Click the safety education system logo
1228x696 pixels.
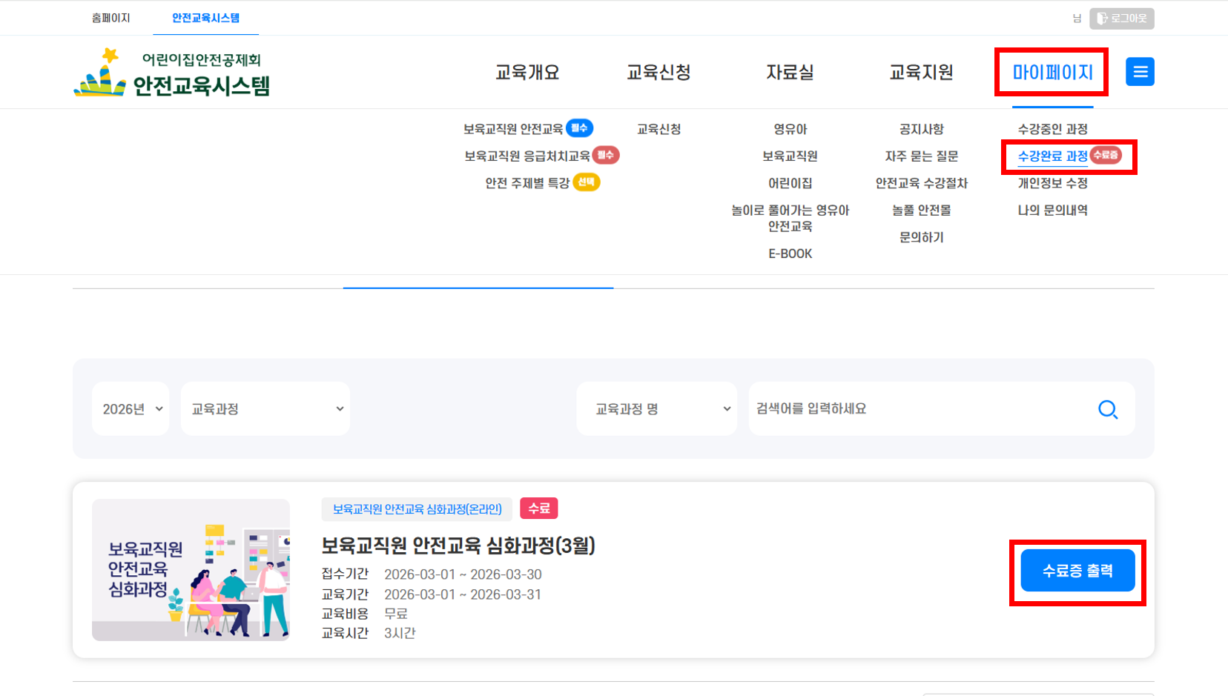172,73
